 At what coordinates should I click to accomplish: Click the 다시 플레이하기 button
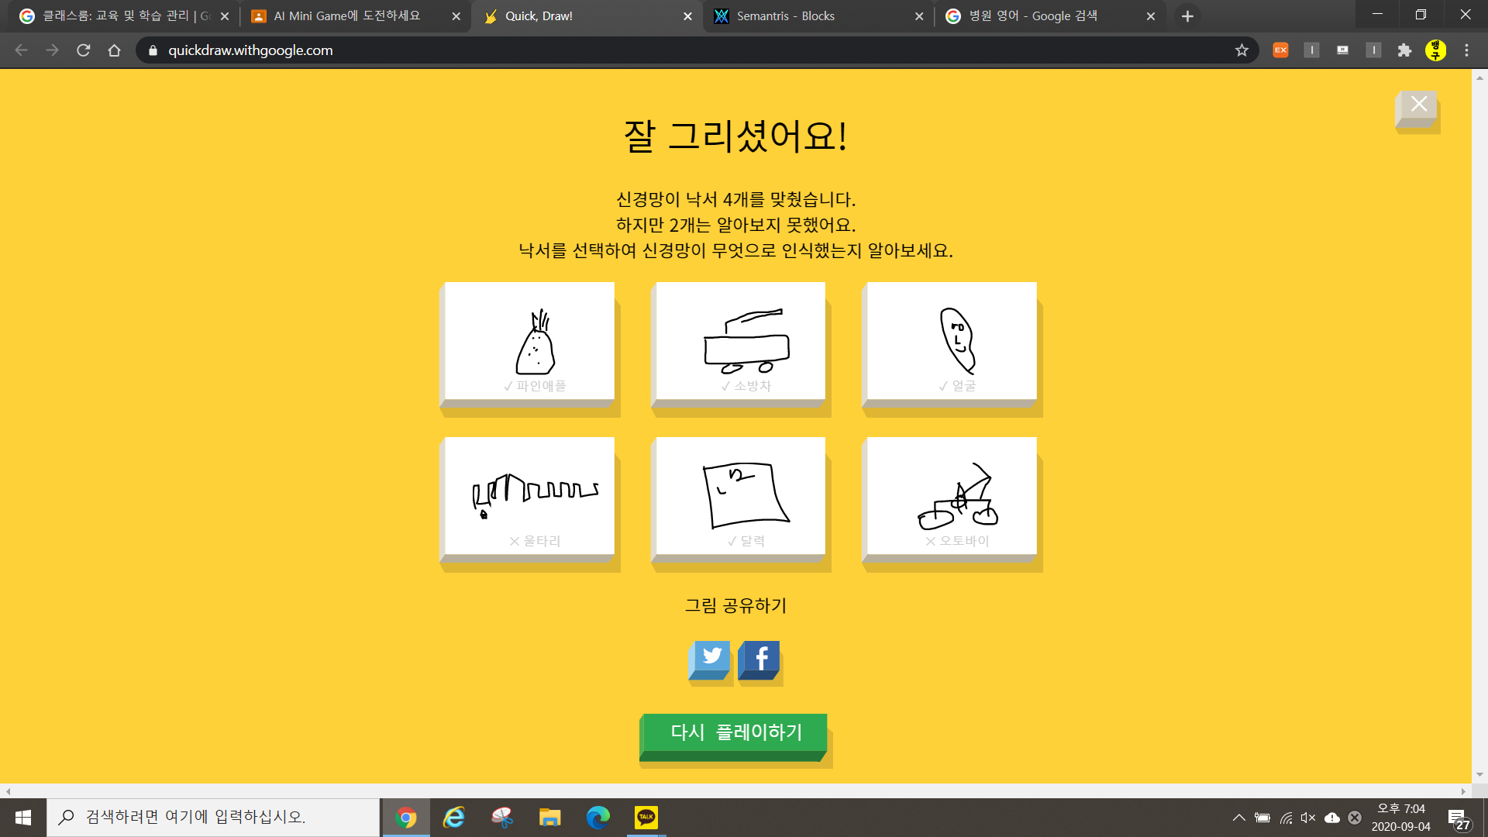[x=735, y=733]
